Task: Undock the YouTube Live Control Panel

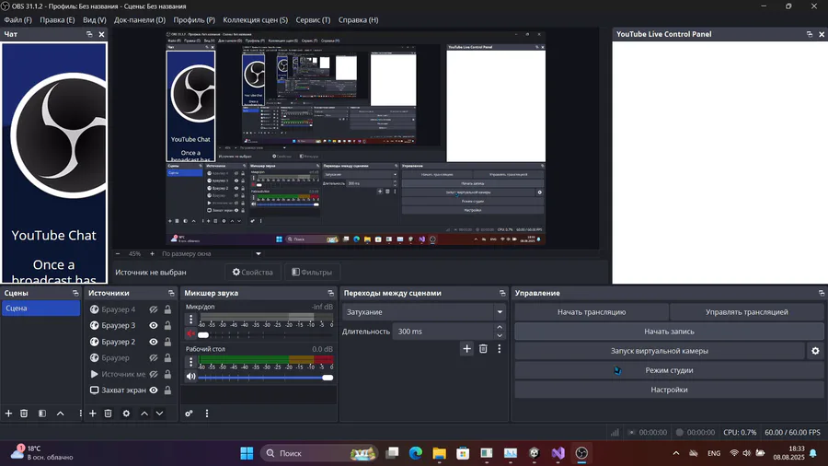Action: 810,34
